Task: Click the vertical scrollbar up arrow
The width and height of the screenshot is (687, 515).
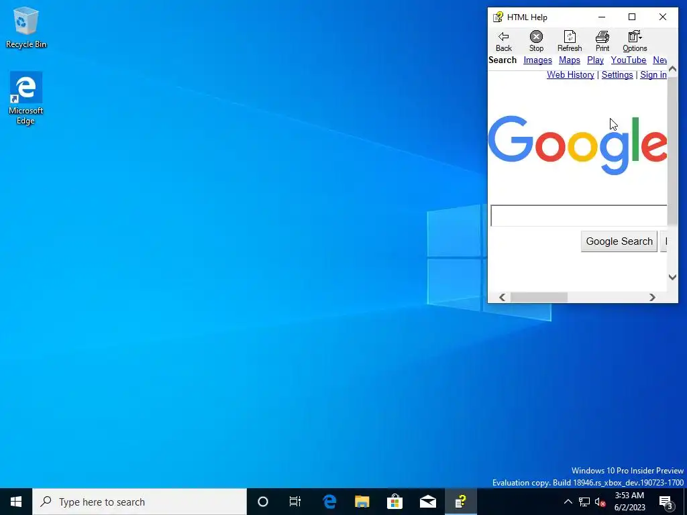Action: 672,69
